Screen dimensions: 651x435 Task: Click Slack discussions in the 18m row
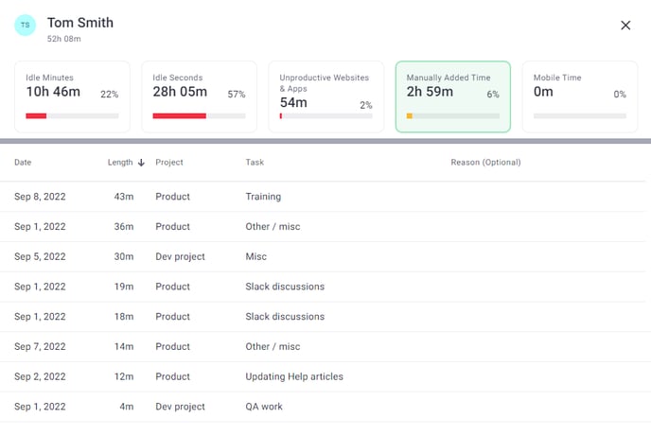tap(285, 316)
